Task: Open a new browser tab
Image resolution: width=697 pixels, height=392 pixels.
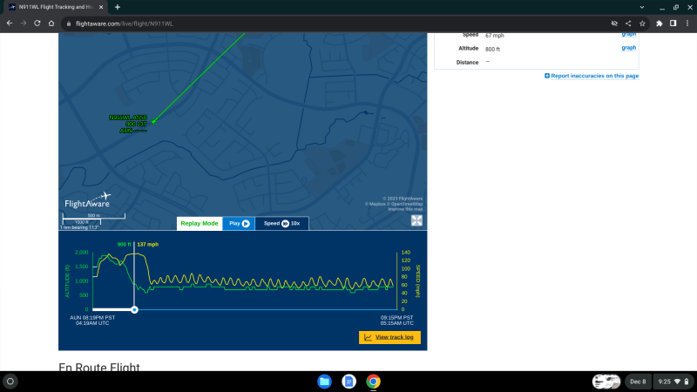Action: coord(118,7)
